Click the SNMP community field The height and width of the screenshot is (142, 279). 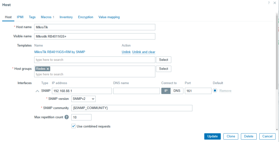tap(132, 108)
